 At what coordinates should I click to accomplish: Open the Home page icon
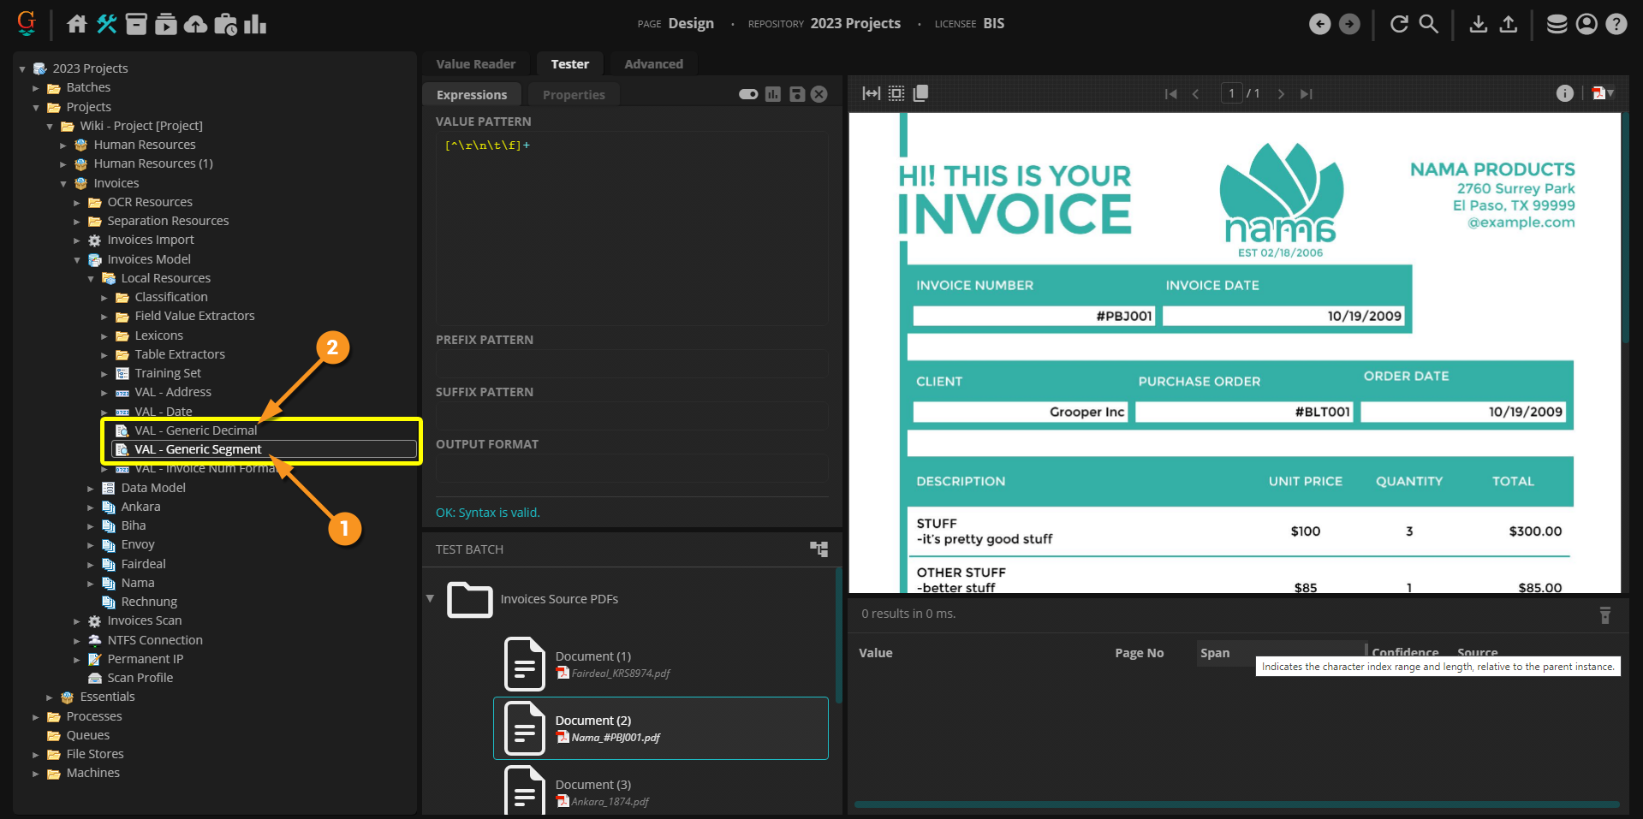point(77,24)
